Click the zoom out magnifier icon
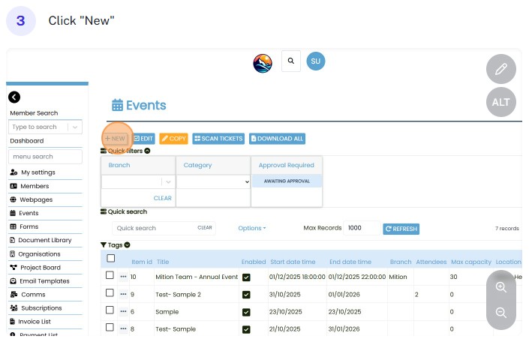This screenshot has width=529, height=345. pyautogui.click(x=500, y=313)
